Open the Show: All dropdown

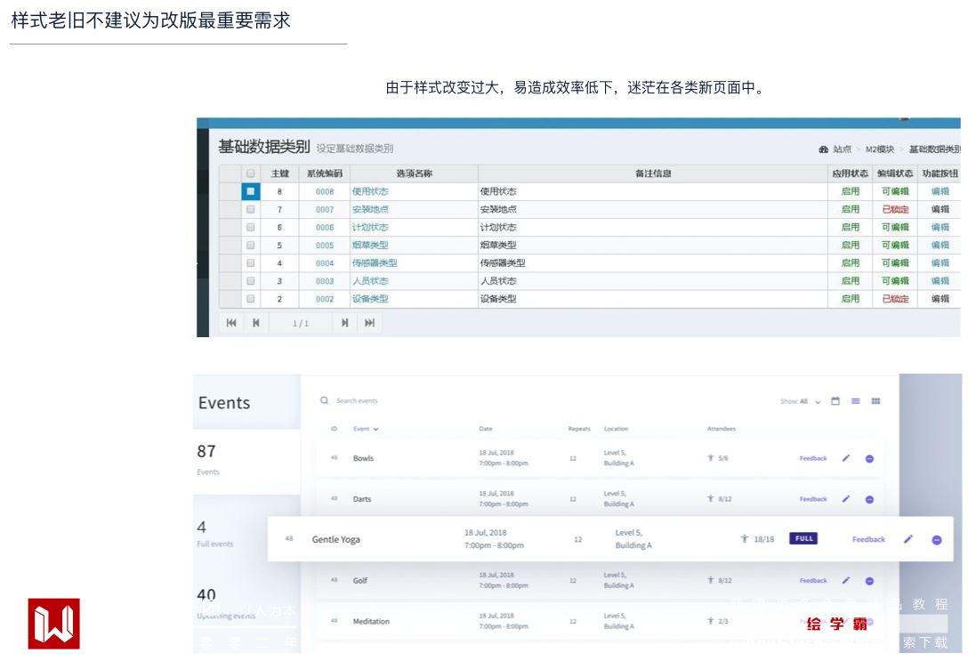pyautogui.click(x=801, y=401)
